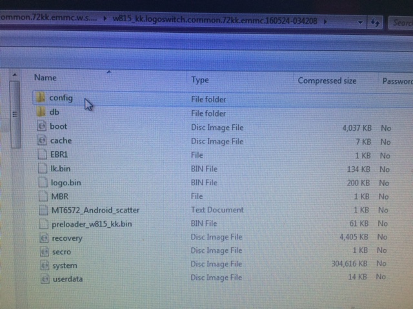The width and height of the screenshot is (413, 309).
Task: Select the MBR file name
Action: 60,196
